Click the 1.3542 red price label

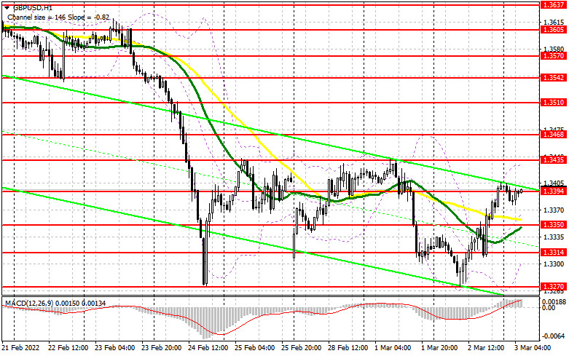pos(553,78)
